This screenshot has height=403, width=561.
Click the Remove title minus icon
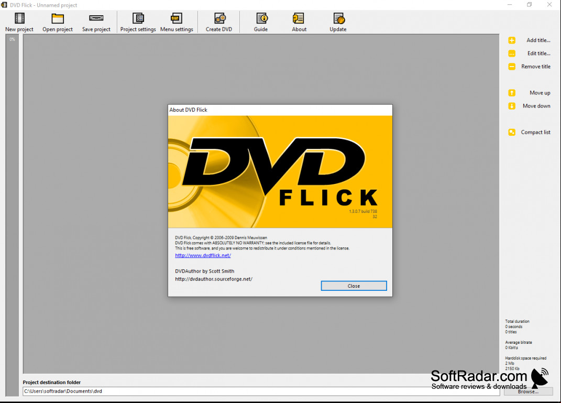click(512, 67)
